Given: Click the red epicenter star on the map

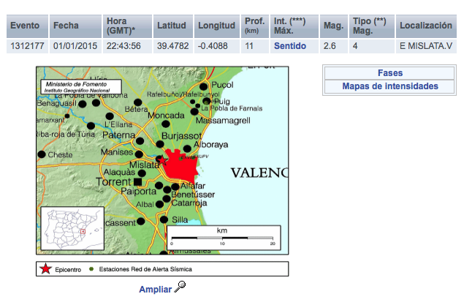Looking at the screenshot, I should (x=162, y=160).
